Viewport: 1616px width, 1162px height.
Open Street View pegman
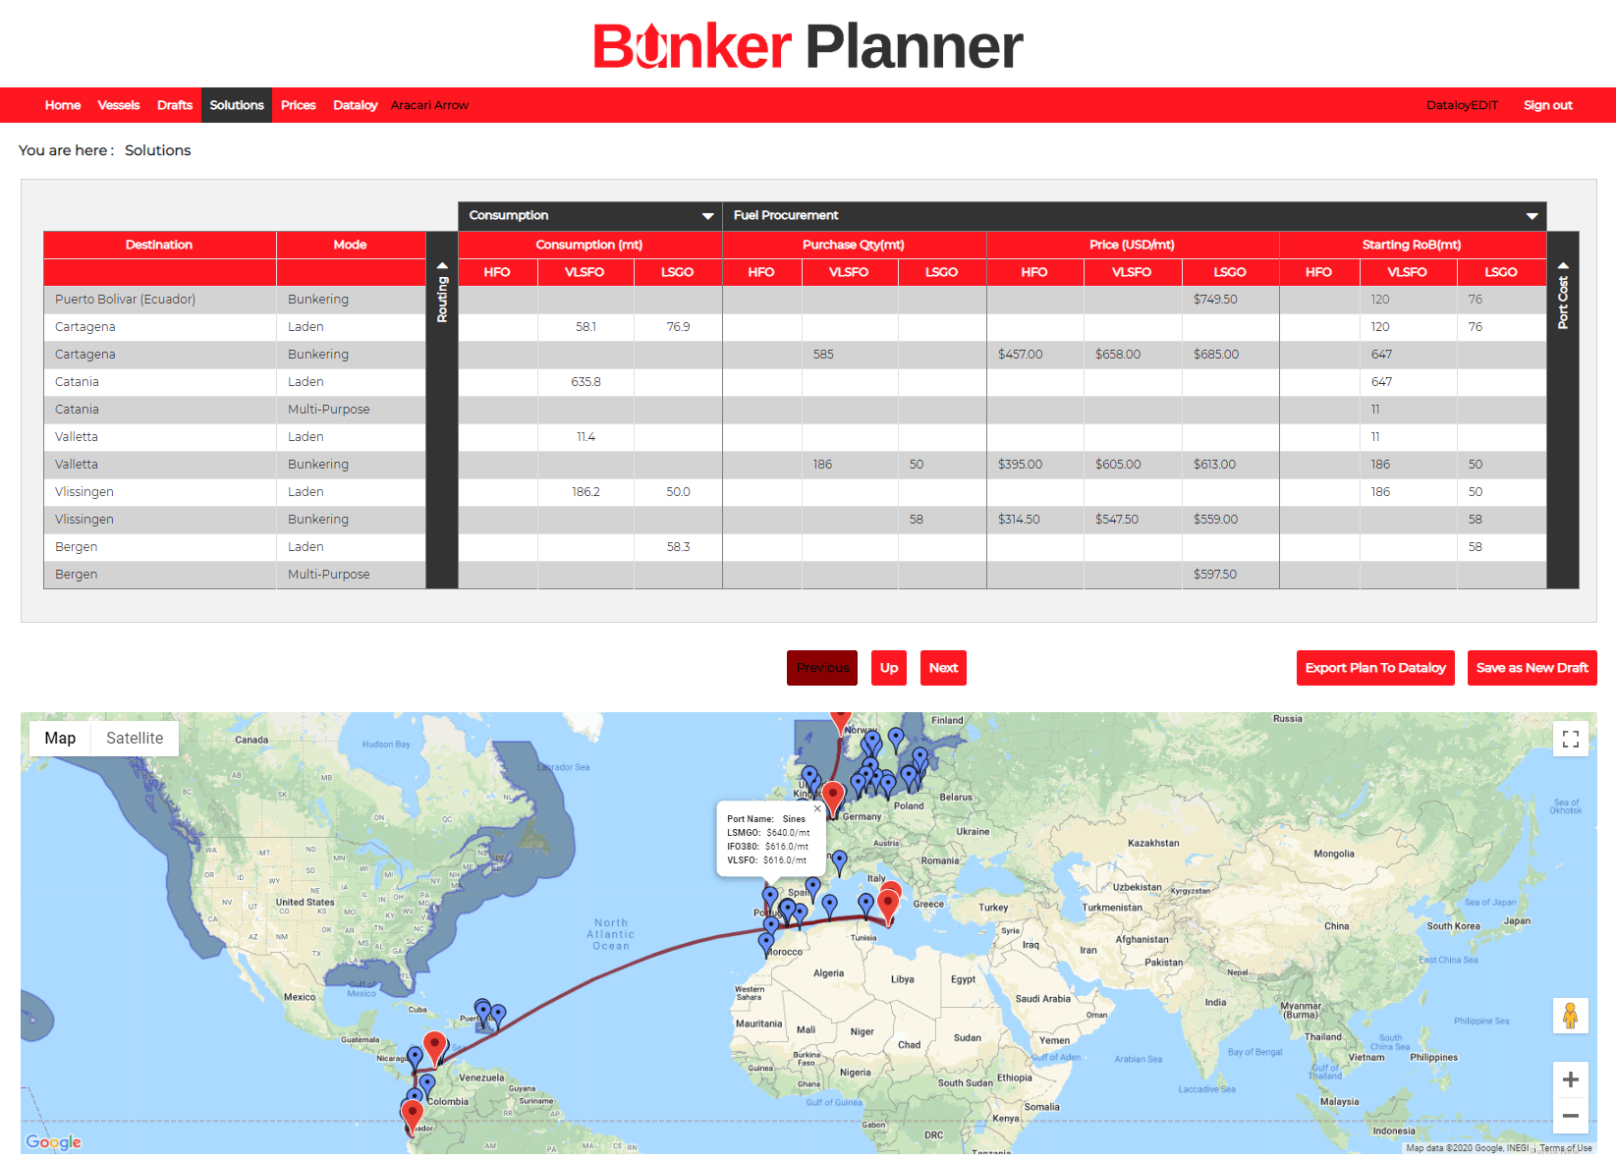(x=1570, y=1016)
